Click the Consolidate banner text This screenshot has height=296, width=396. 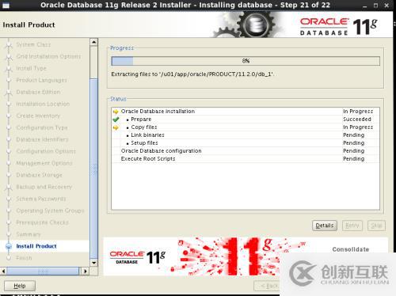coord(351,249)
